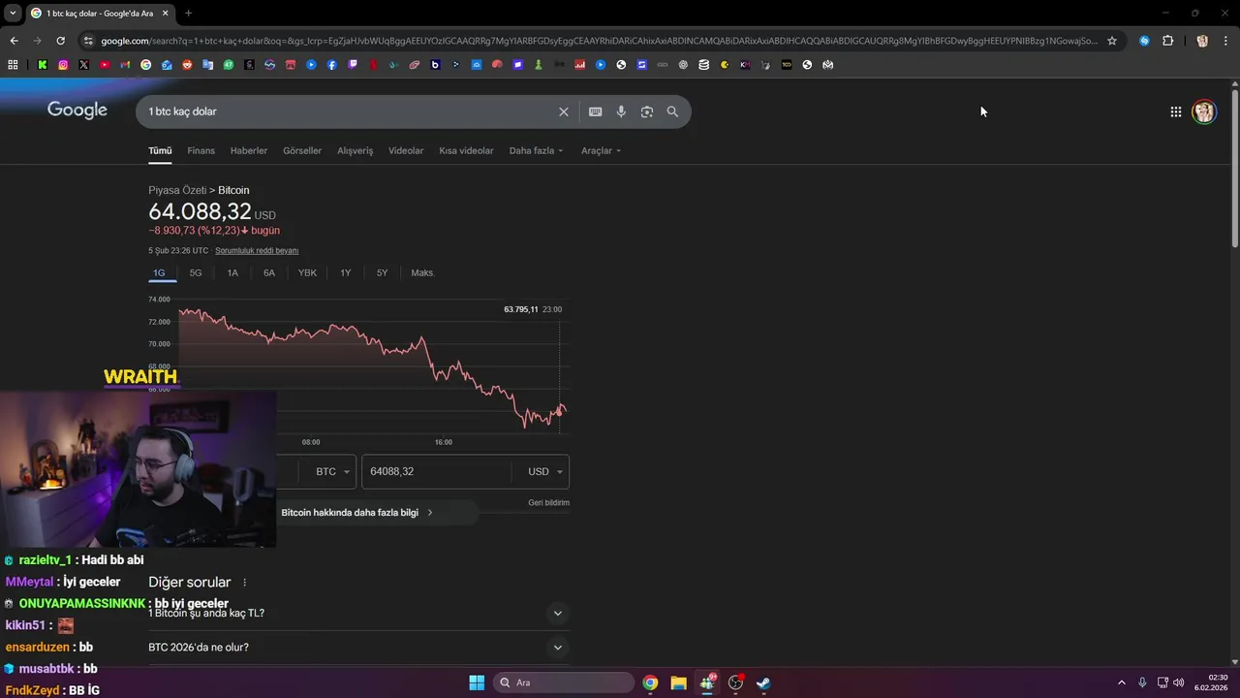The image size is (1240, 698).
Task: Open the YouTube bookmark
Action: [105, 65]
